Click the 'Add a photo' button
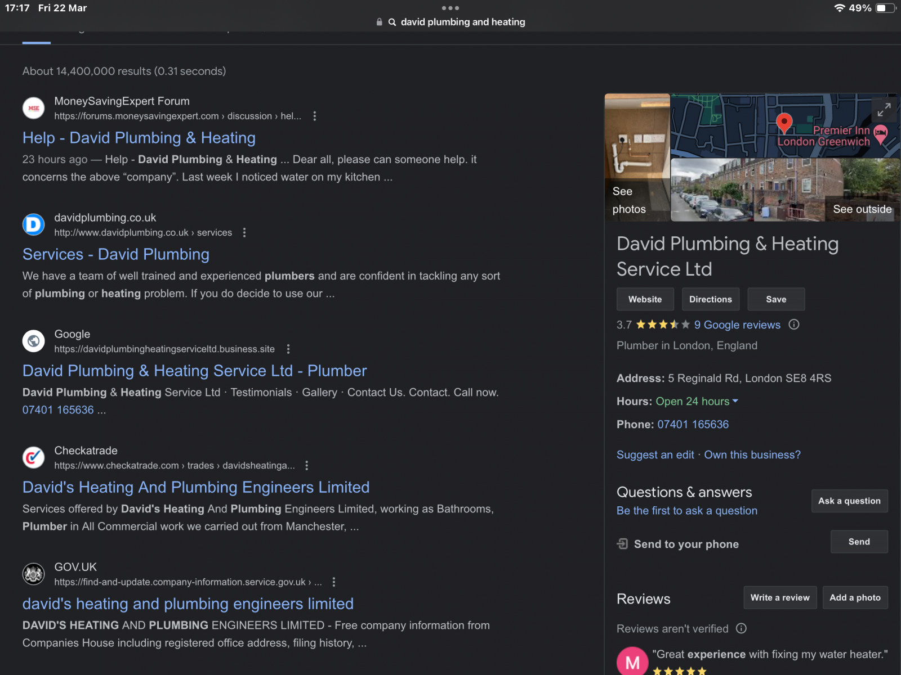This screenshot has width=901, height=675. click(x=855, y=597)
